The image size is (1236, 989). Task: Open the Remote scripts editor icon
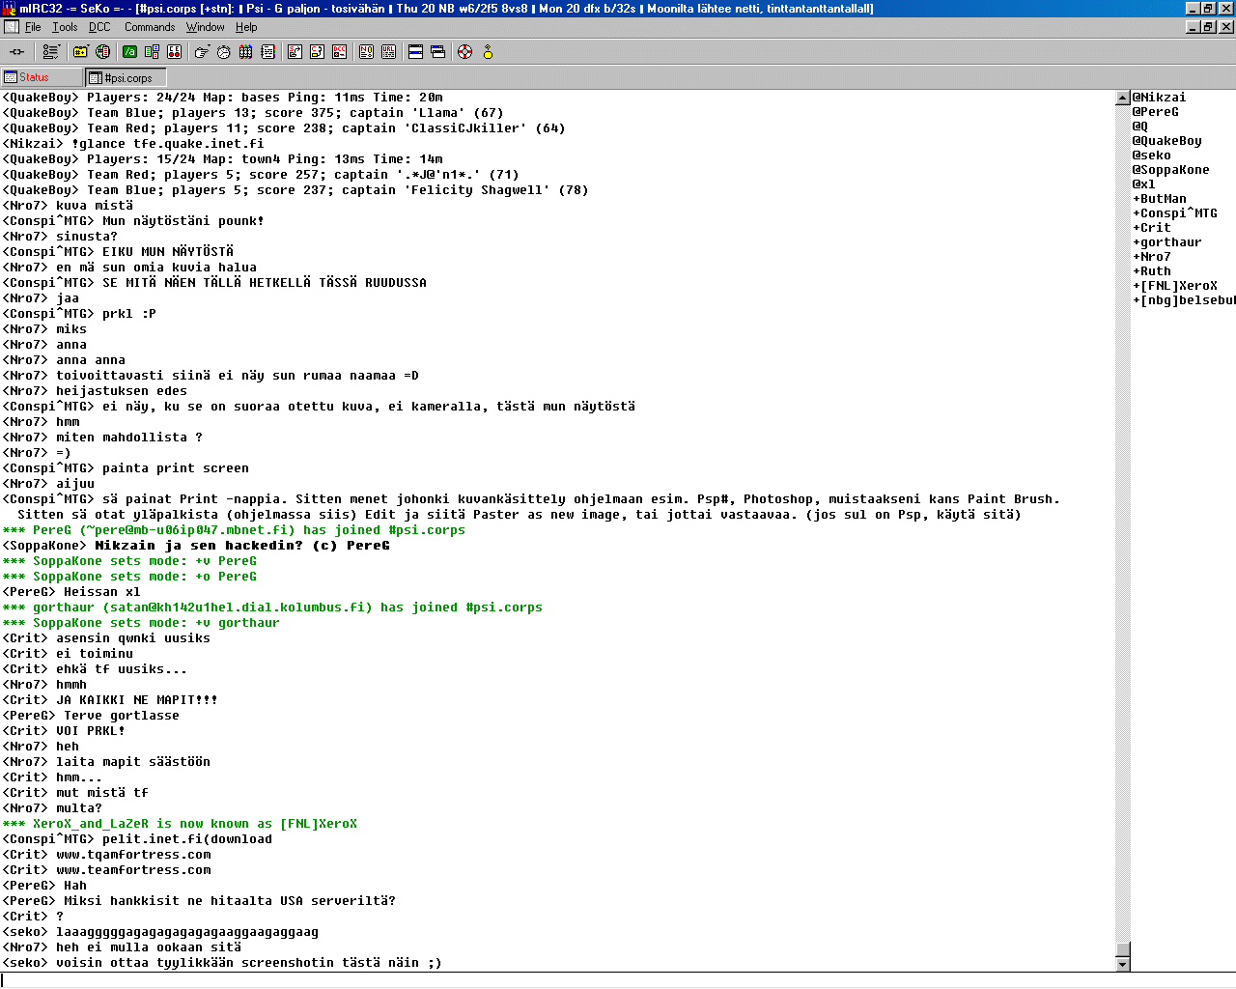174,52
